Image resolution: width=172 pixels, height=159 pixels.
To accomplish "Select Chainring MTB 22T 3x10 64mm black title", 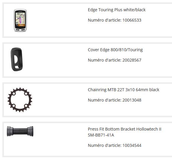I will tap(124, 90).
